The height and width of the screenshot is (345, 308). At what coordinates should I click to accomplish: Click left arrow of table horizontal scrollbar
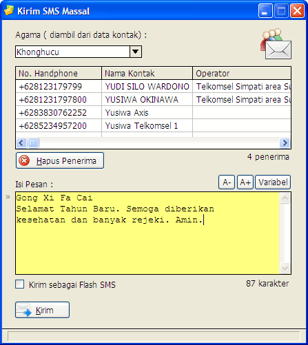21,143
